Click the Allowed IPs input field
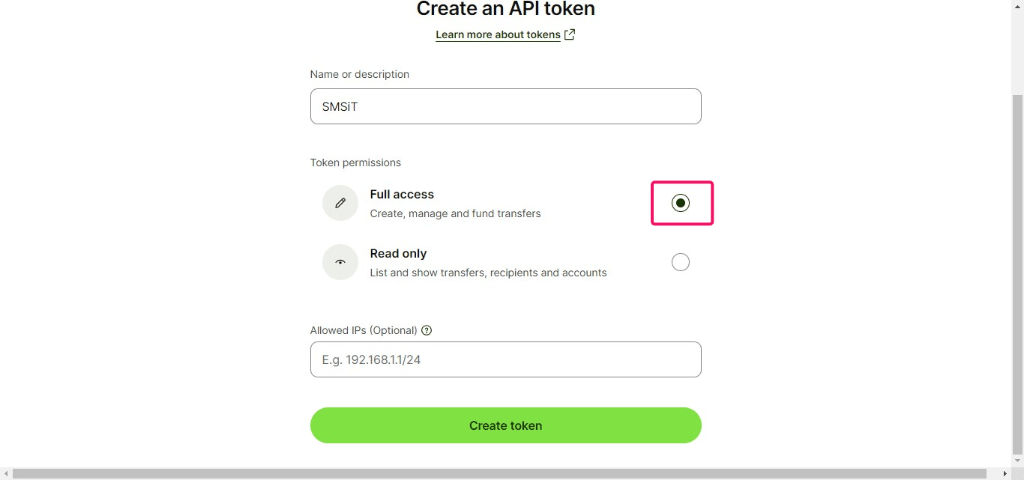This screenshot has height=480, width=1024. [x=506, y=359]
